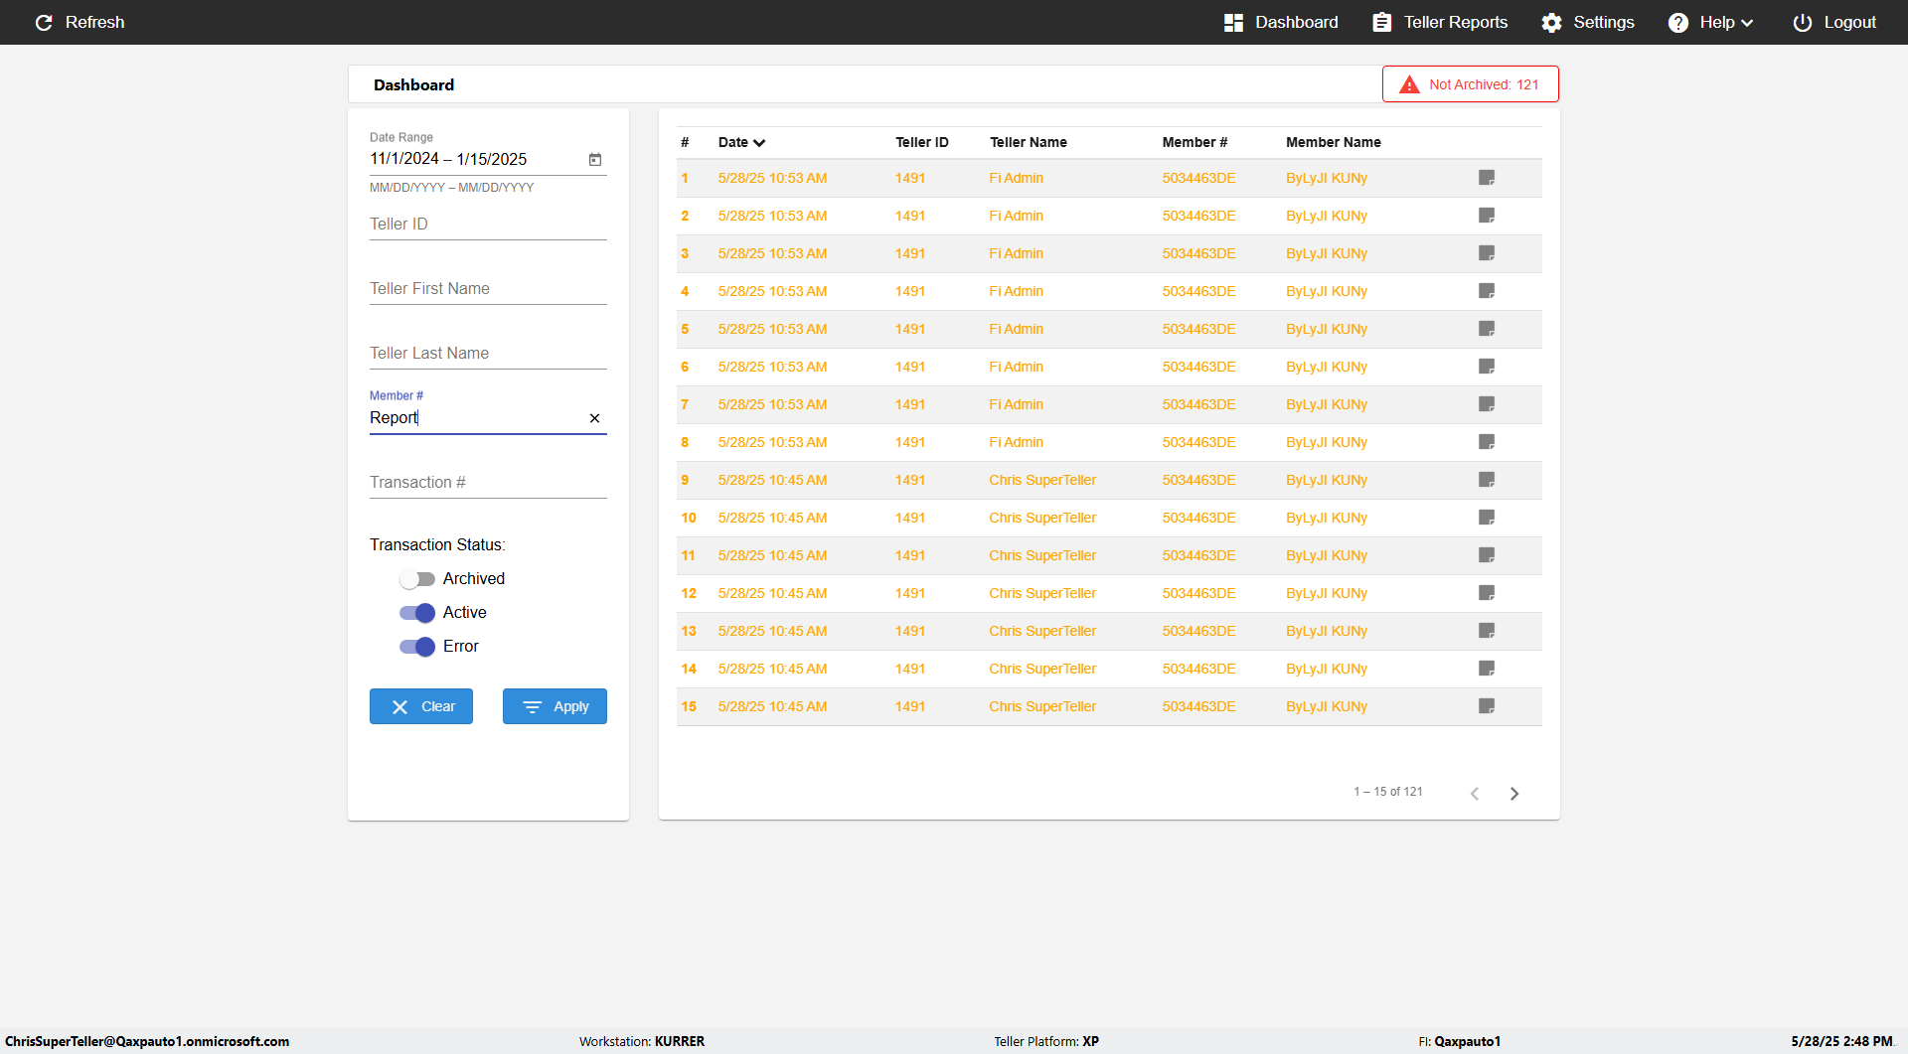Click the Not Archived: 121 alert
Image resolution: width=1908 pixels, height=1054 pixels.
pyautogui.click(x=1470, y=84)
